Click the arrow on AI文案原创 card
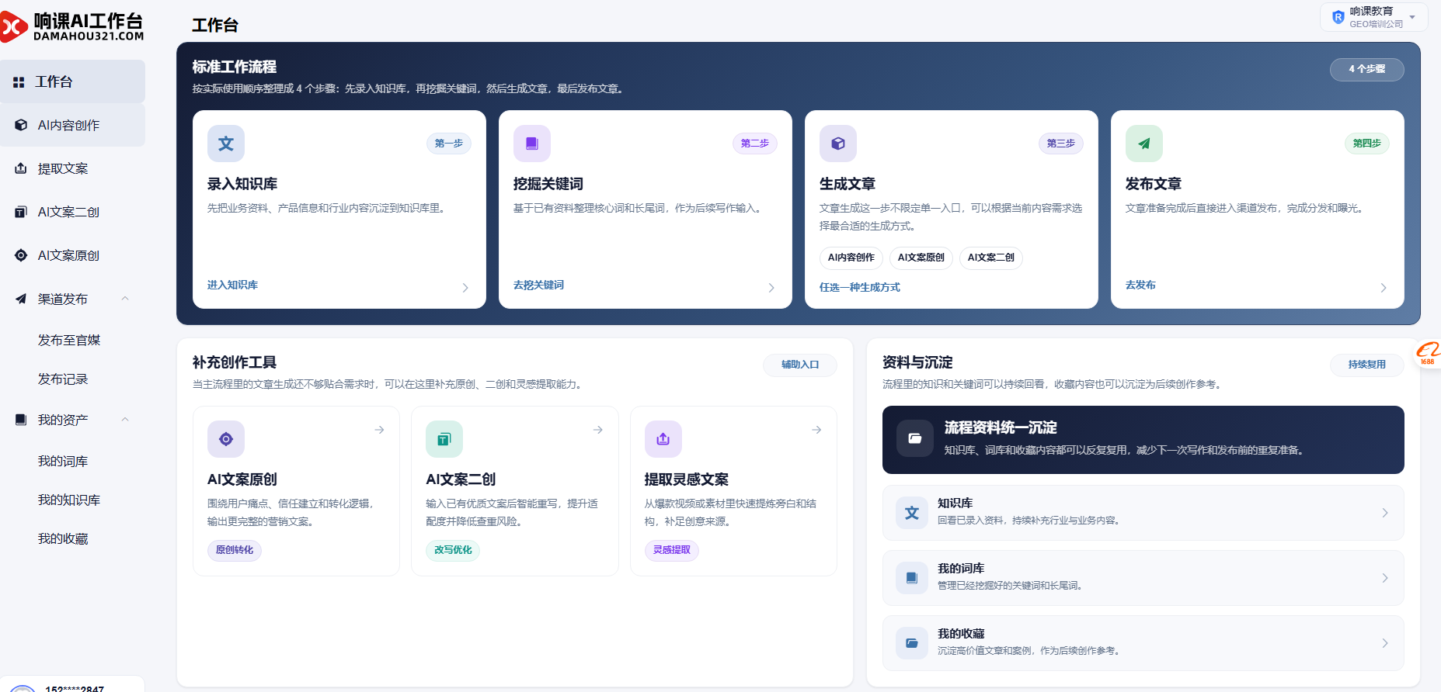This screenshot has width=1441, height=692. coord(380,430)
